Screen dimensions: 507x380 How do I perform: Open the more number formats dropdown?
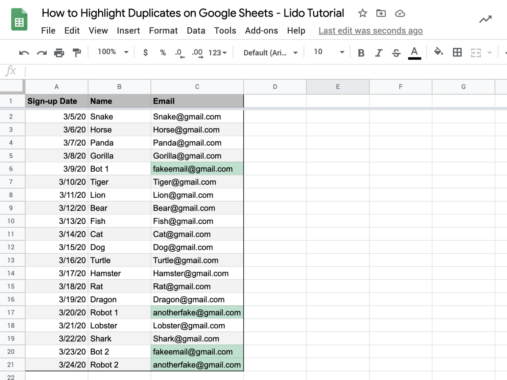pyautogui.click(x=218, y=52)
